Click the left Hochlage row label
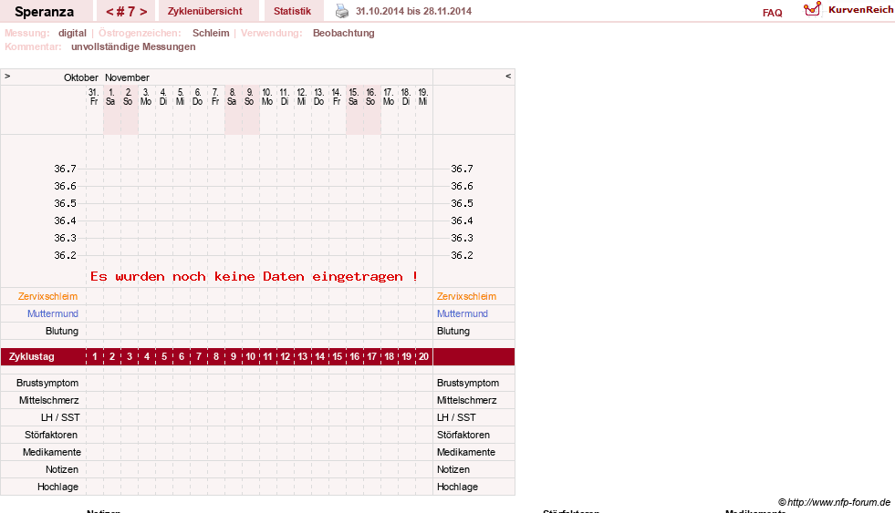The image size is (895, 513). pos(57,487)
